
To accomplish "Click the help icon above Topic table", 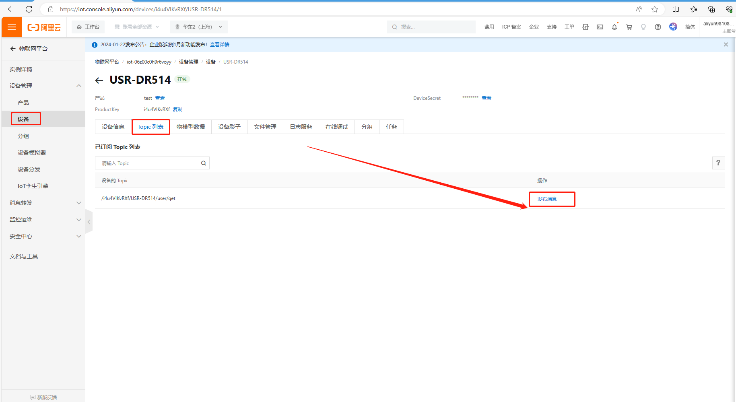I will coord(718,163).
